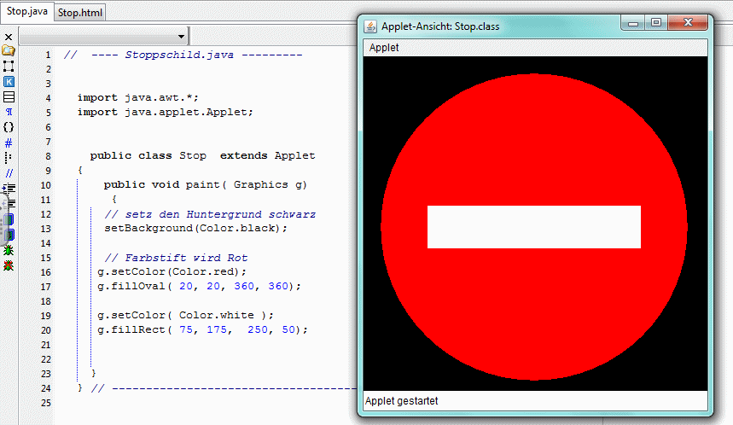Image resolution: width=733 pixels, height=425 pixels.
Task: Toggle the paragraph marks icon
Action: click(9, 112)
